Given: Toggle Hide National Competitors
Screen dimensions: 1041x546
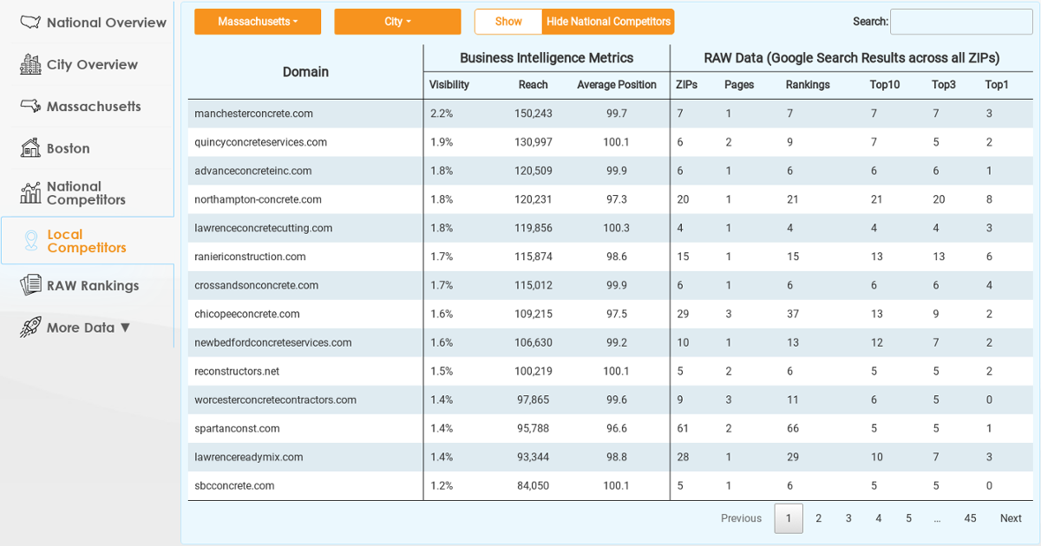Looking at the screenshot, I should pos(608,22).
